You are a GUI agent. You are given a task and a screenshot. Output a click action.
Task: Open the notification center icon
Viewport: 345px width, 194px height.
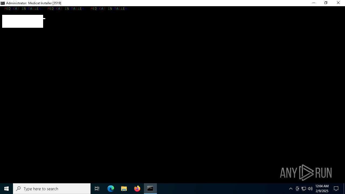point(336,189)
